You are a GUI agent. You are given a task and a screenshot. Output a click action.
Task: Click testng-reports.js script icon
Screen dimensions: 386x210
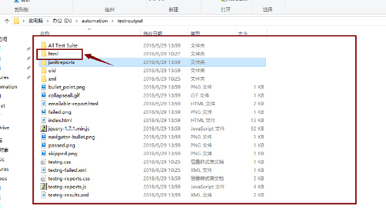tap(44, 186)
